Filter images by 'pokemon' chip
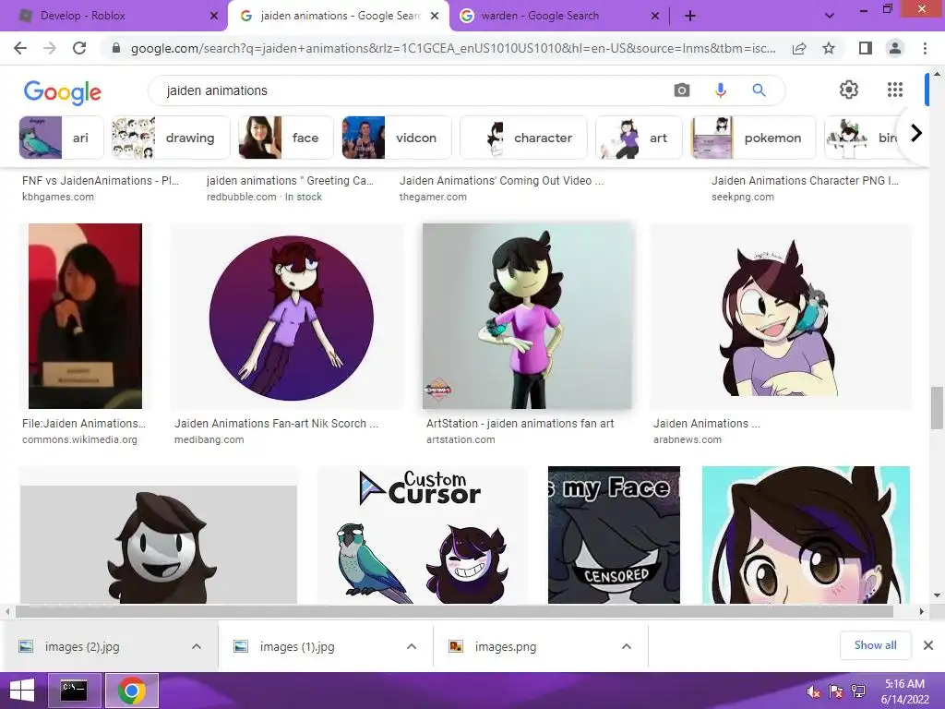The height and width of the screenshot is (709, 945). pos(753,138)
